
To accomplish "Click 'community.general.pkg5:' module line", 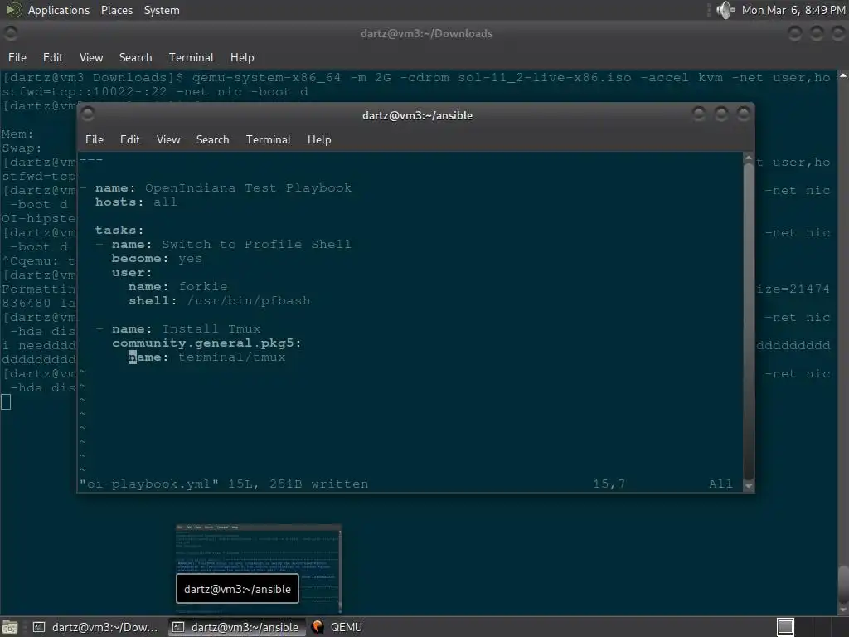I will [206, 343].
